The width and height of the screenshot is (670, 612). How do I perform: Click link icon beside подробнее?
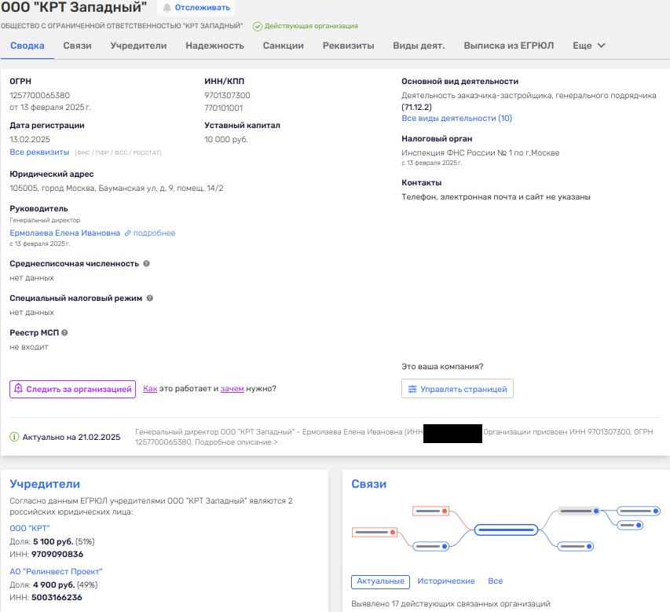127,233
